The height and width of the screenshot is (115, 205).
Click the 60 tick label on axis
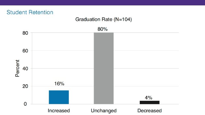25,51
